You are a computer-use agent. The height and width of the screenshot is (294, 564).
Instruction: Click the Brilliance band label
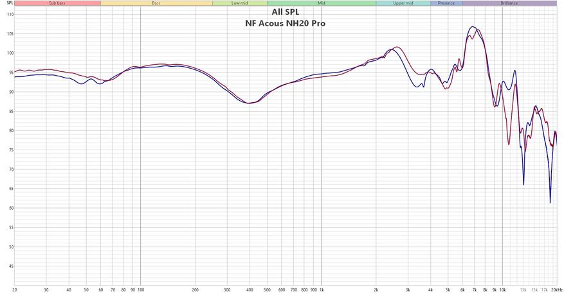click(509, 3)
